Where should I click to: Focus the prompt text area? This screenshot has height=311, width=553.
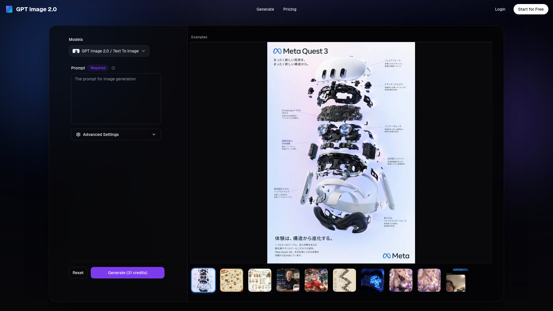[x=116, y=99]
